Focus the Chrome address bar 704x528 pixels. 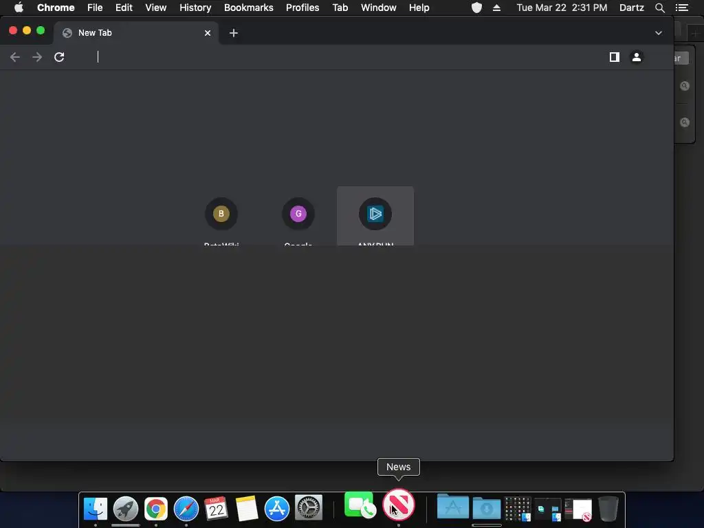coord(341,57)
